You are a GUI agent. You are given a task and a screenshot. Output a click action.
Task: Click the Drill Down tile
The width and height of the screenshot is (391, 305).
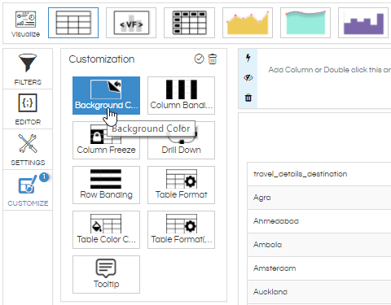point(181,140)
